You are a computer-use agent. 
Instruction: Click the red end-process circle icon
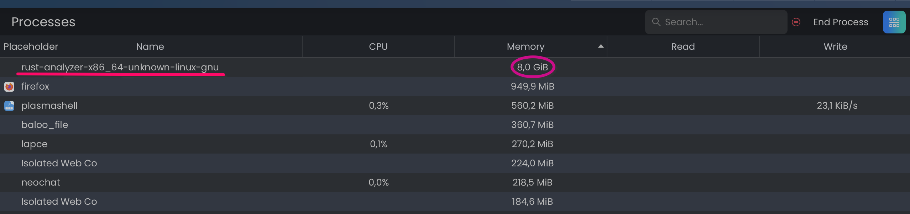pos(796,22)
